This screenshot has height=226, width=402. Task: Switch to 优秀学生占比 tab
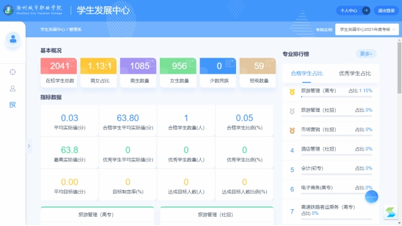click(x=355, y=74)
